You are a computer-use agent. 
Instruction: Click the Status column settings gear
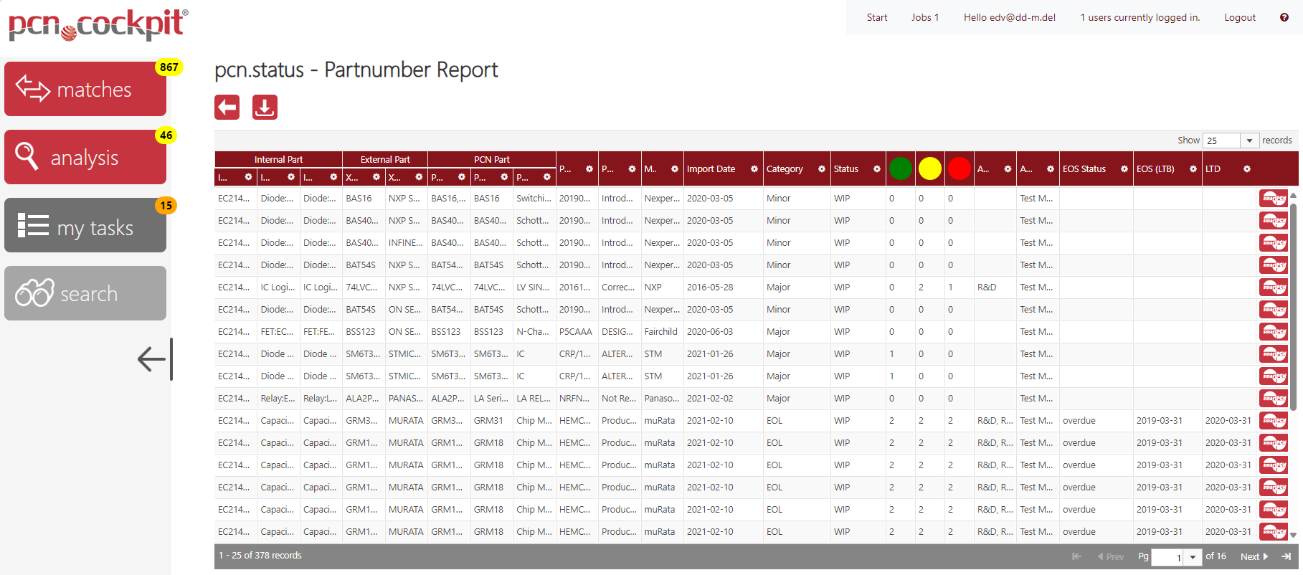(x=876, y=169)
